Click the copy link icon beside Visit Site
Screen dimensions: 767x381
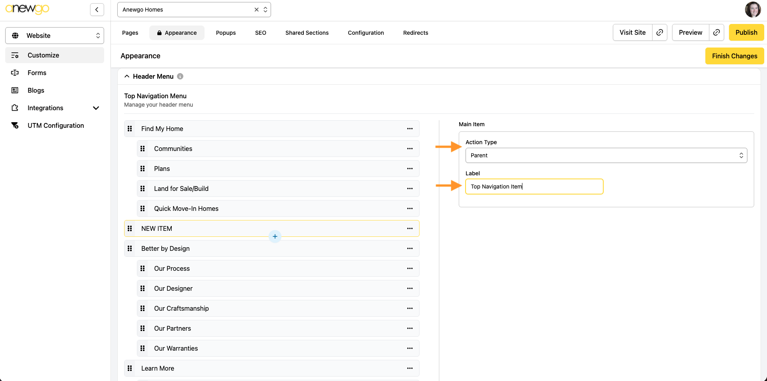(x=659, y=32)
